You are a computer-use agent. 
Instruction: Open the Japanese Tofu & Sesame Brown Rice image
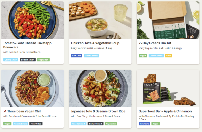pos(100,88)
